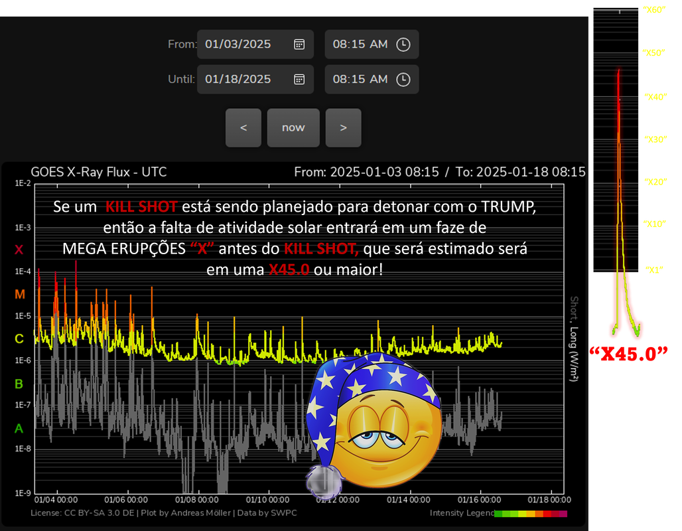Click the 'X10' label on the spike scale
Screen dimensions: 682x531
(655, 224)
